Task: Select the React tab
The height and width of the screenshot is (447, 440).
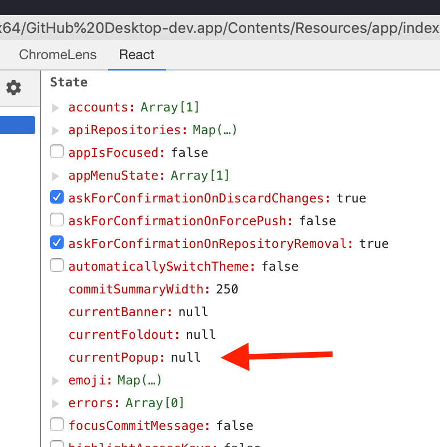Action: tap(137, 55)
